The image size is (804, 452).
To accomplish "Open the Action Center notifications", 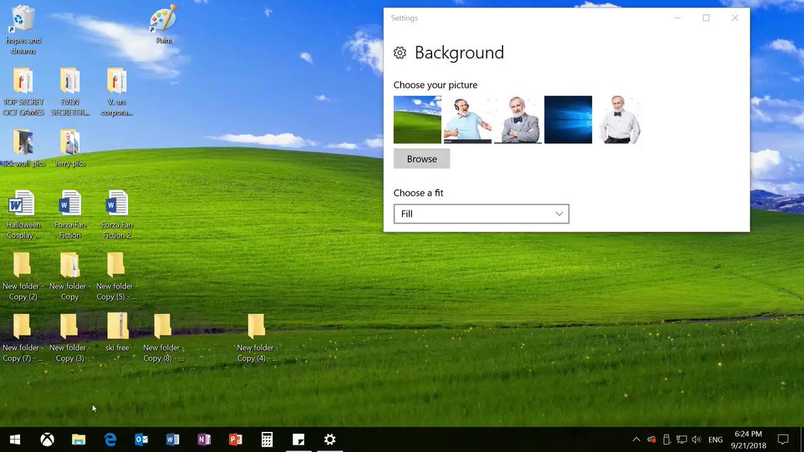I will (x=782, y=440).
